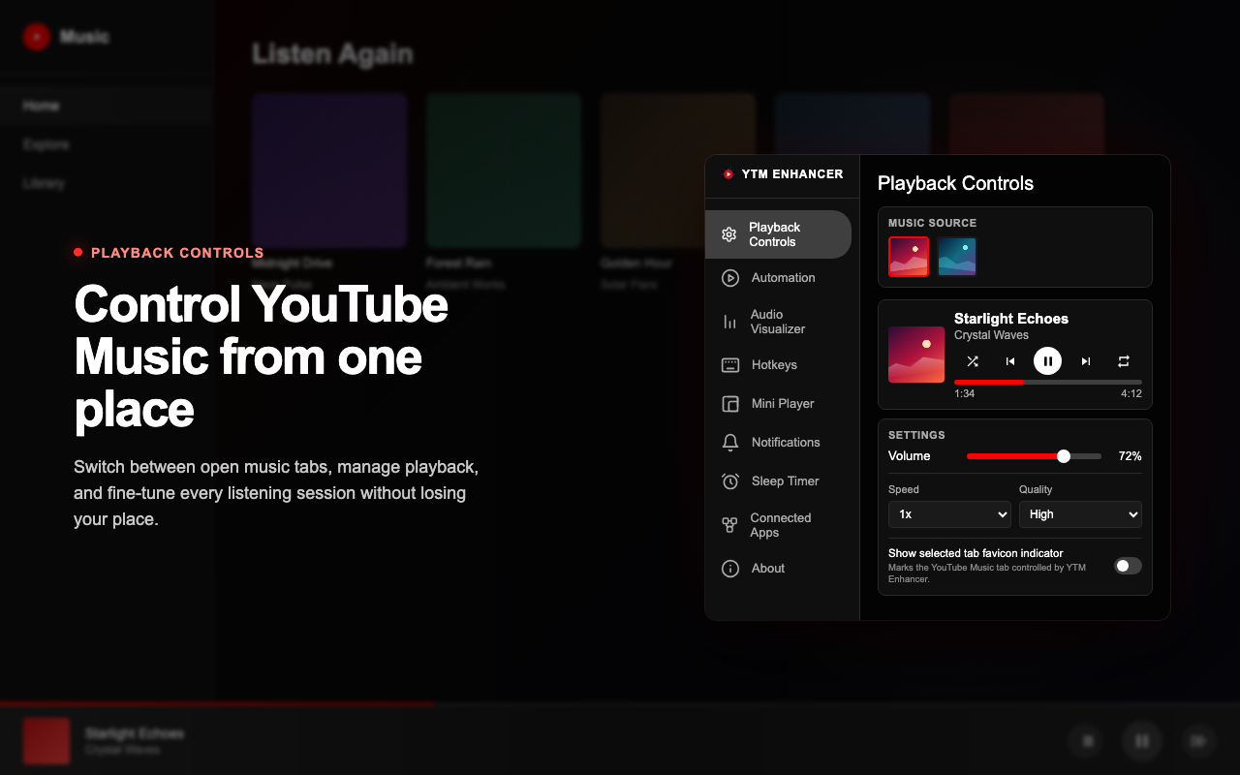Click the Midnight Drive purple album card

[x=329, y=170]
